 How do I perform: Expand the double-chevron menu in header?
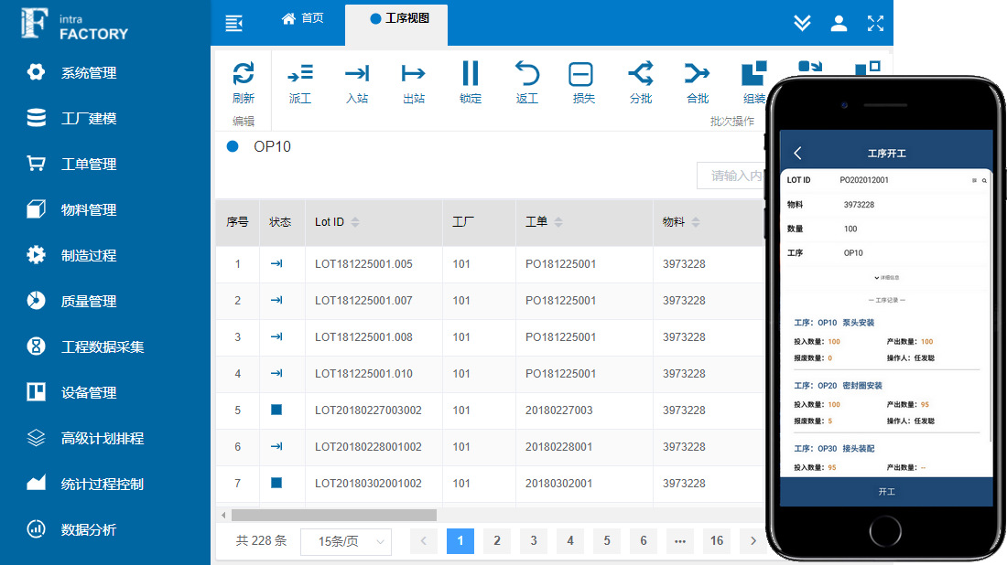pyautogui.click(x=802, y=23)
